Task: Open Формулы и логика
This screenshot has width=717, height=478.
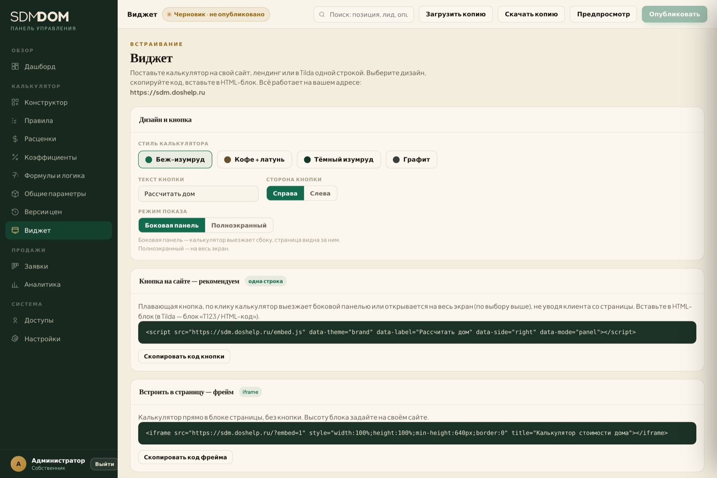Action: tap(59, 175)
